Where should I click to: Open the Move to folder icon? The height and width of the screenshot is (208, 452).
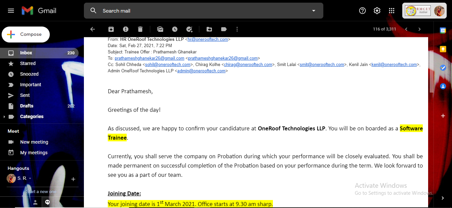tap(209, 29)
